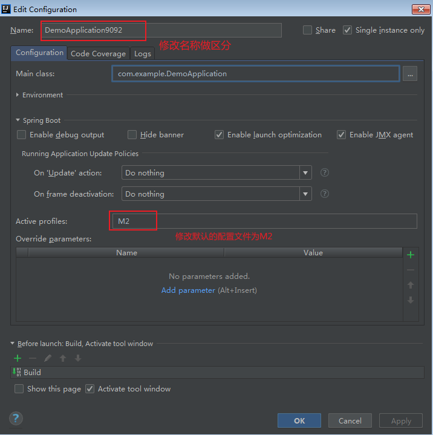Viewport: 433px width, 435px height.
Task: Move before launch task down
Action: click(78, 358)
